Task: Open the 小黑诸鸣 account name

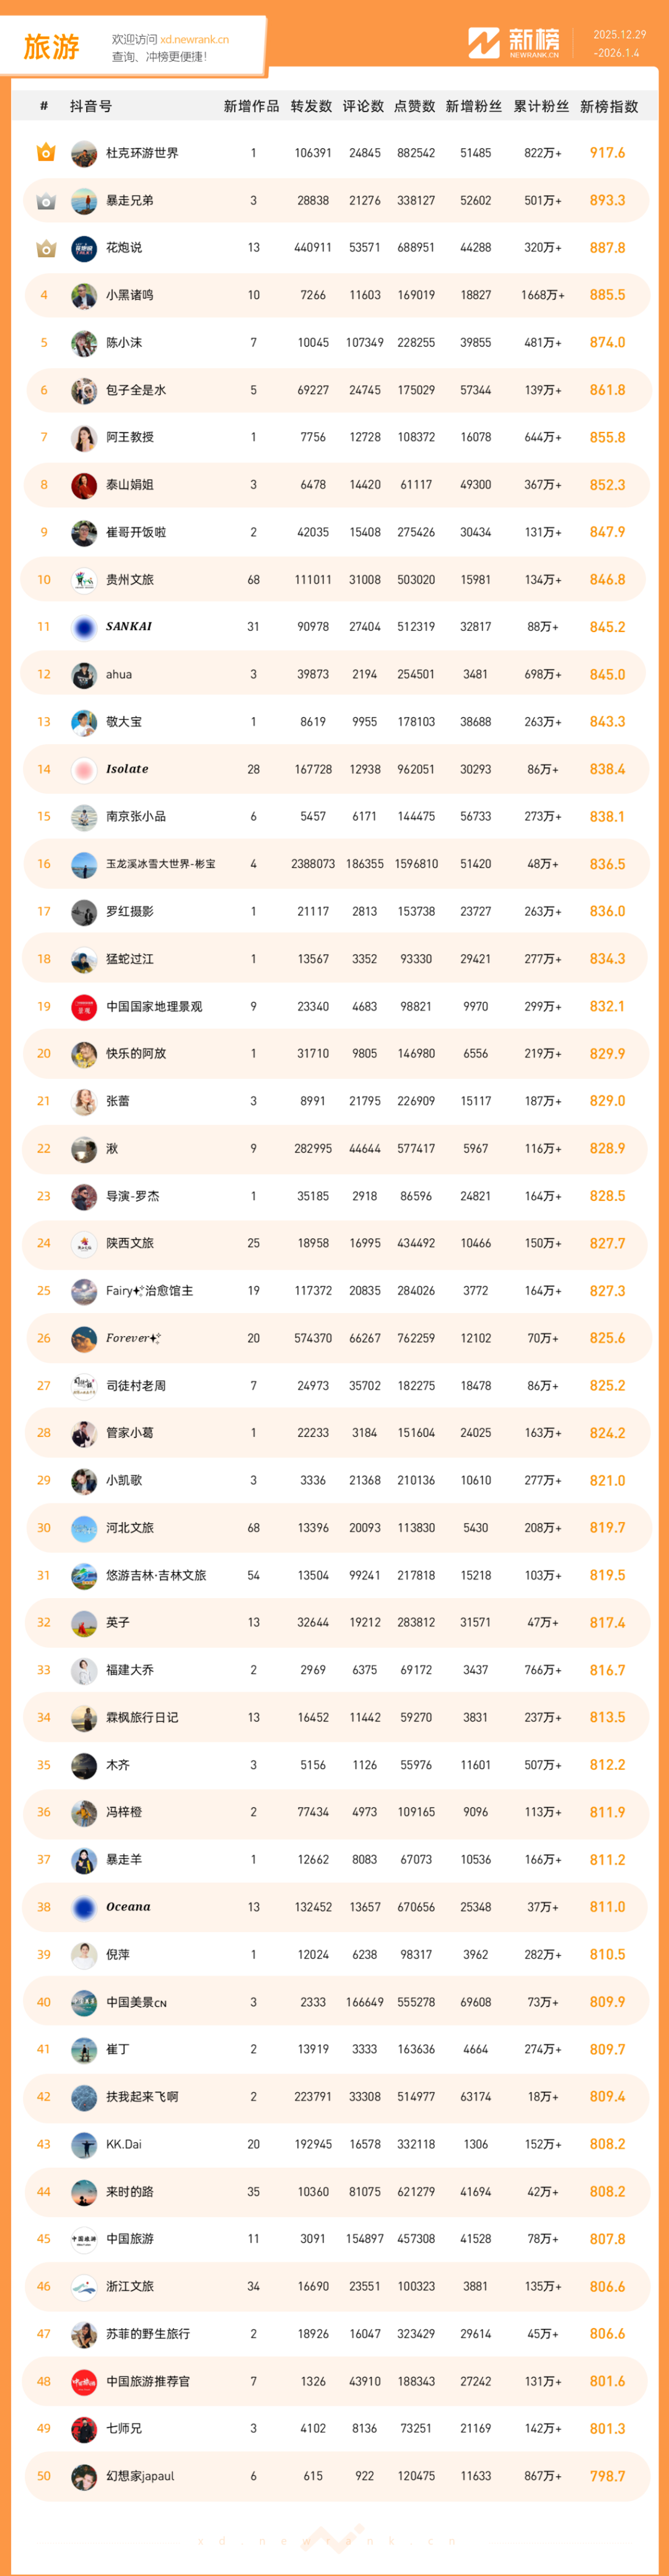Action: (130, 296)
